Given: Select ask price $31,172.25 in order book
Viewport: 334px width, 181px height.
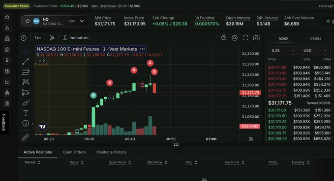Looking at the screenshot, I should [x=277, y=96].
